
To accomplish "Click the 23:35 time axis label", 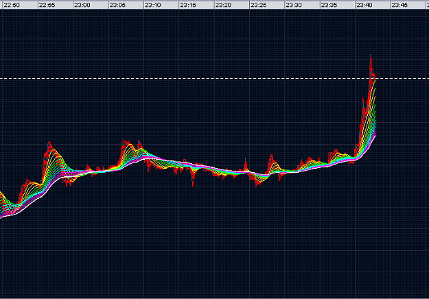I will (x=329, y=5).
